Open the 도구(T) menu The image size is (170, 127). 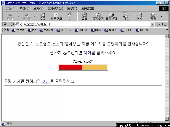[72, 8]
